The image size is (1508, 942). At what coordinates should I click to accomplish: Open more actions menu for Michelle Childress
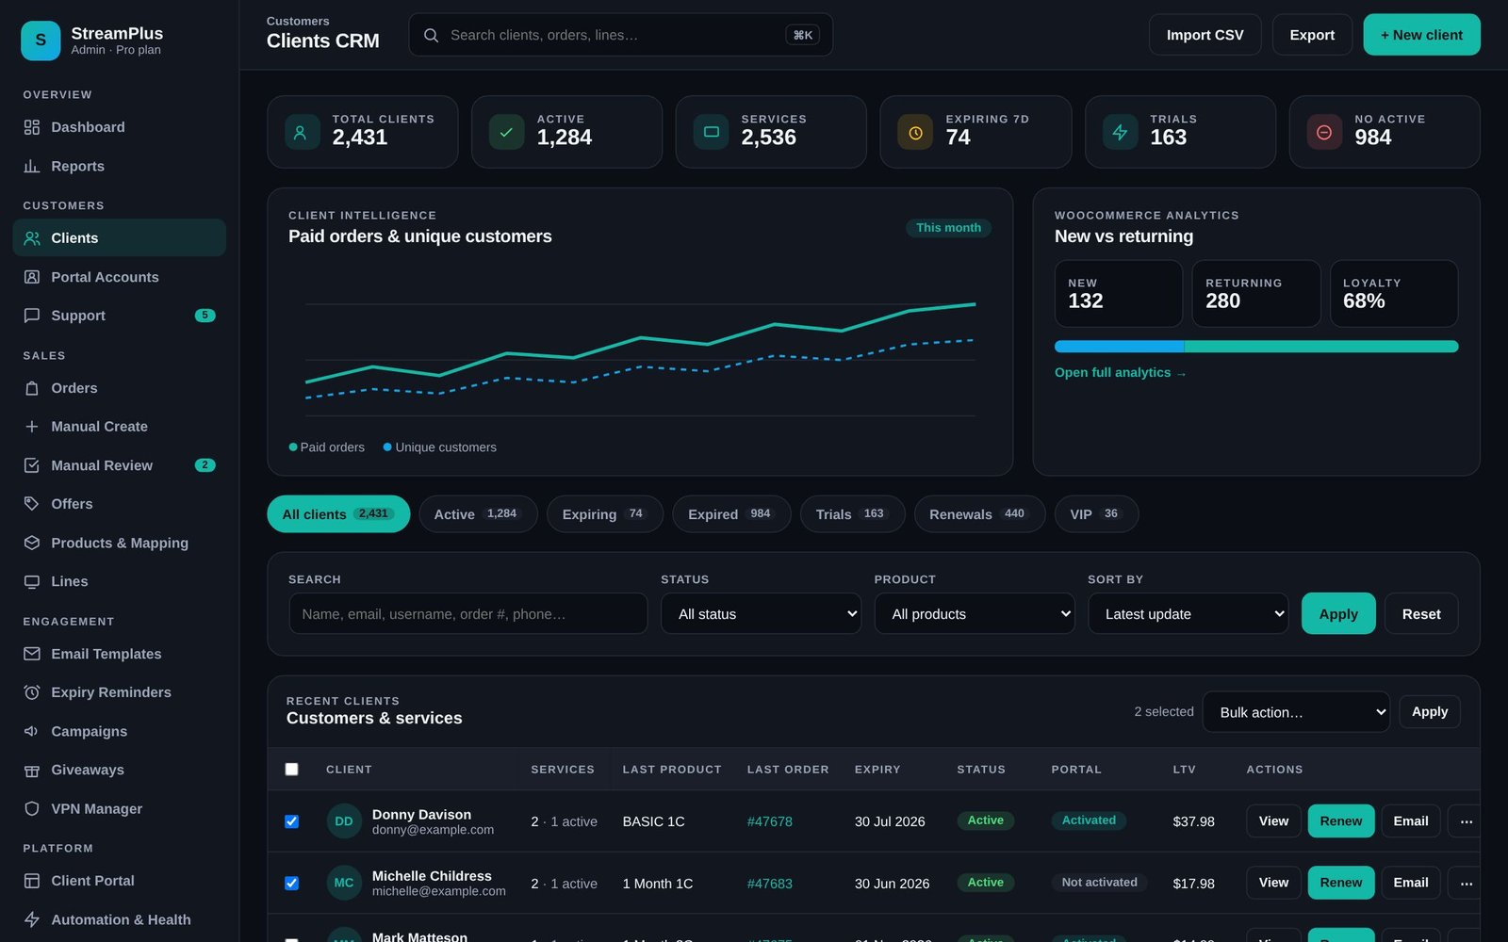[x=1466, y=883]
